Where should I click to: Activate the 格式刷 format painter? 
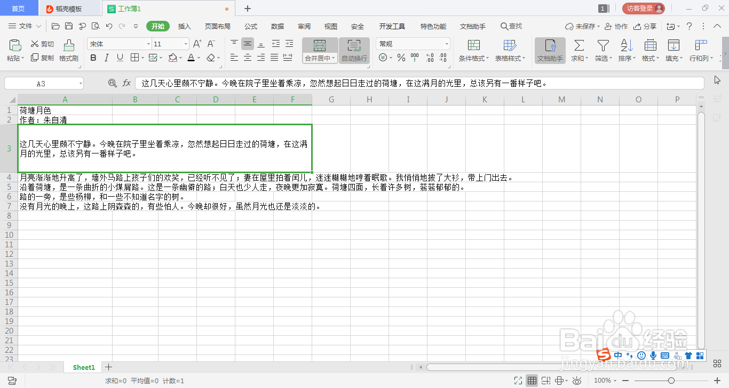click(x=69, y=51)
